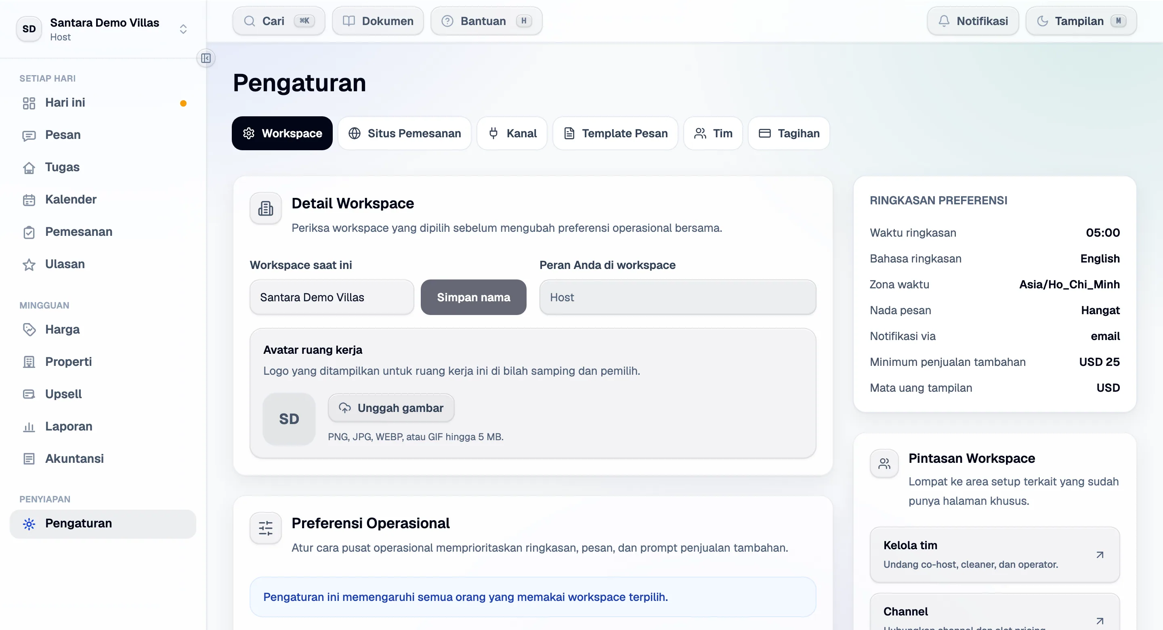Open the Kanal tab
The image size is (1163, 630).
click(512, 133)
